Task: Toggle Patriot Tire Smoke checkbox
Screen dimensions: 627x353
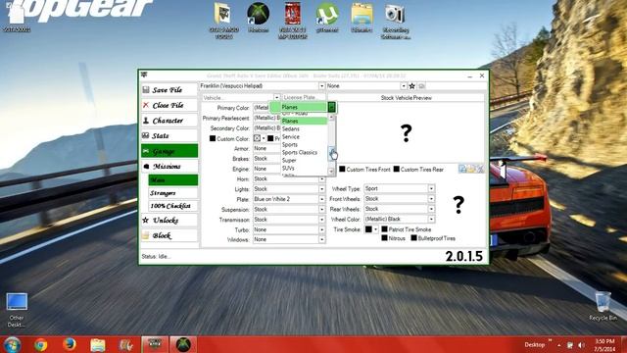Action: (384, 228)
